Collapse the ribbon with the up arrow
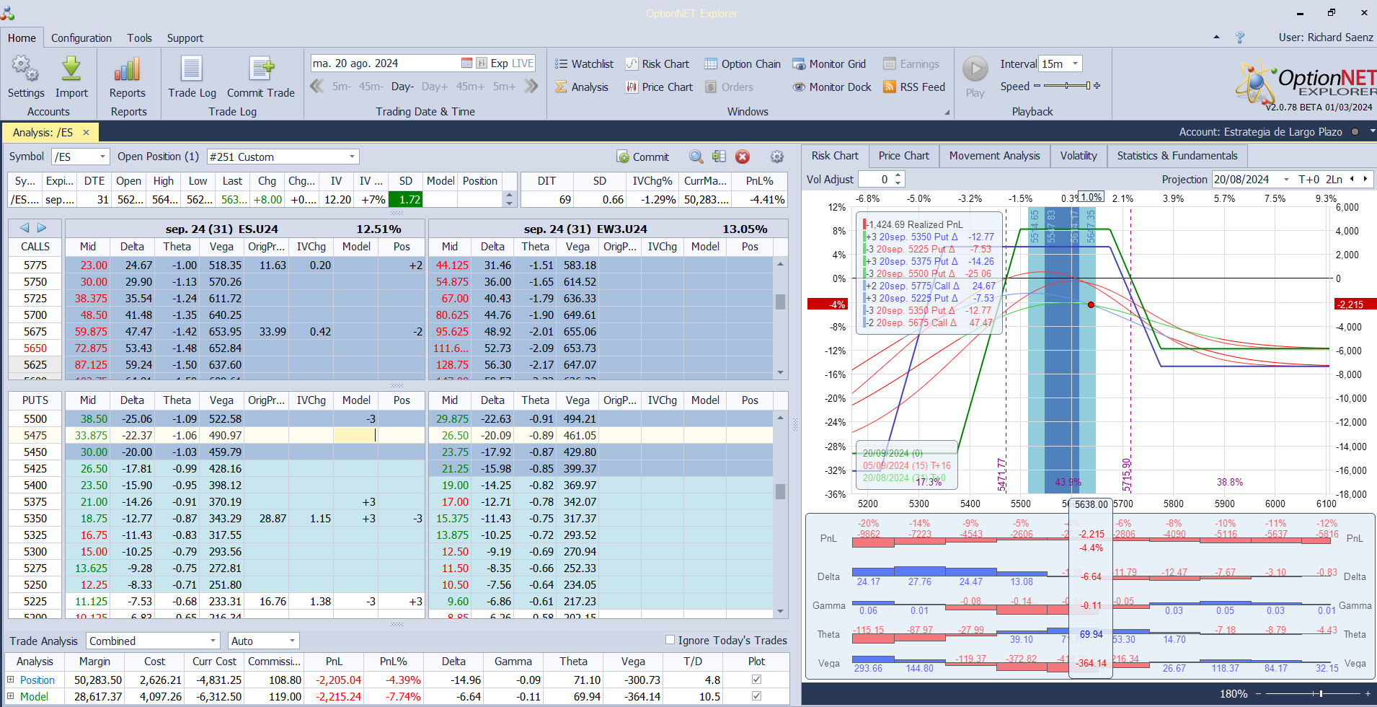The image size is (1377, 707). pos(1217,37)
